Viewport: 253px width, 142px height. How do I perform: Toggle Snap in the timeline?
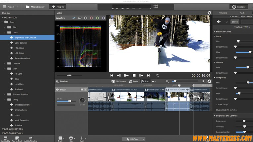pyautogui.click(x=145, y=81)
